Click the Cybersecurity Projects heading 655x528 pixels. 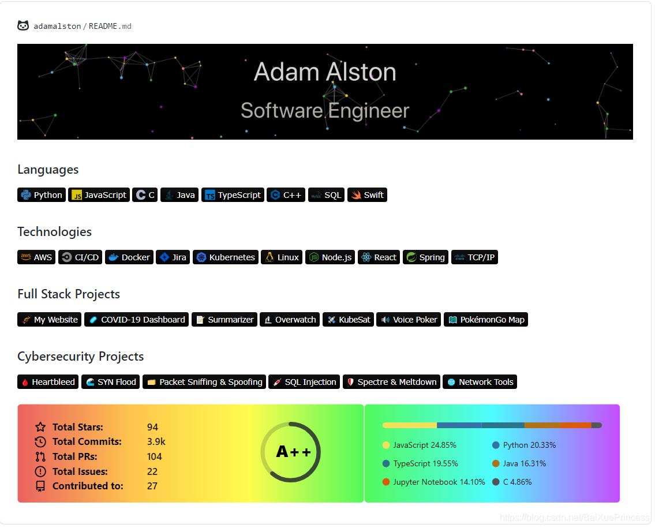pos(81,356)
